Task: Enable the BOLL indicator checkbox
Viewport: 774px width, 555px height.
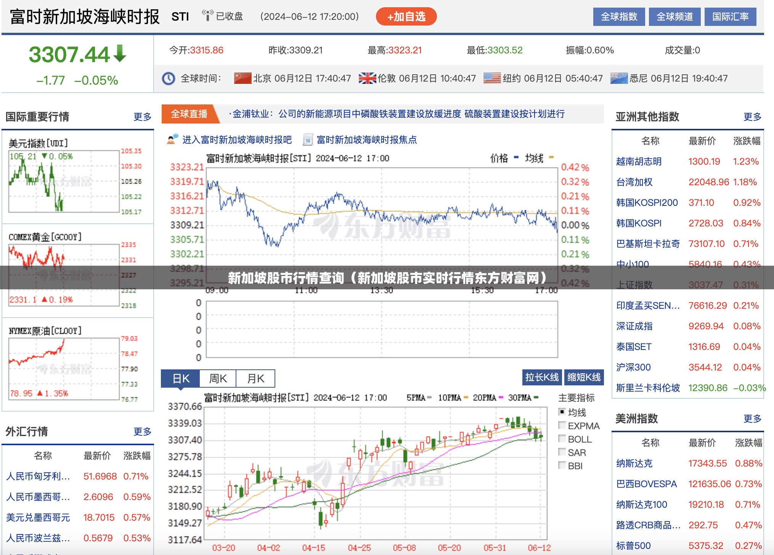Action: click(562, 439)
